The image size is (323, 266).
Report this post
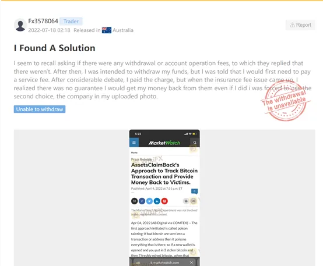[x=300, y=25]
